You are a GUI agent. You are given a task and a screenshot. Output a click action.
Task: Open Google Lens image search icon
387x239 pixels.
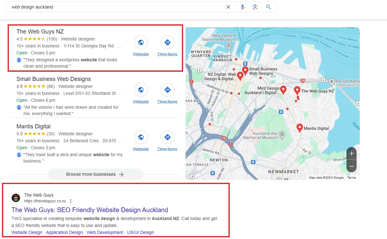pyautogui.click(x=255, y=7)
